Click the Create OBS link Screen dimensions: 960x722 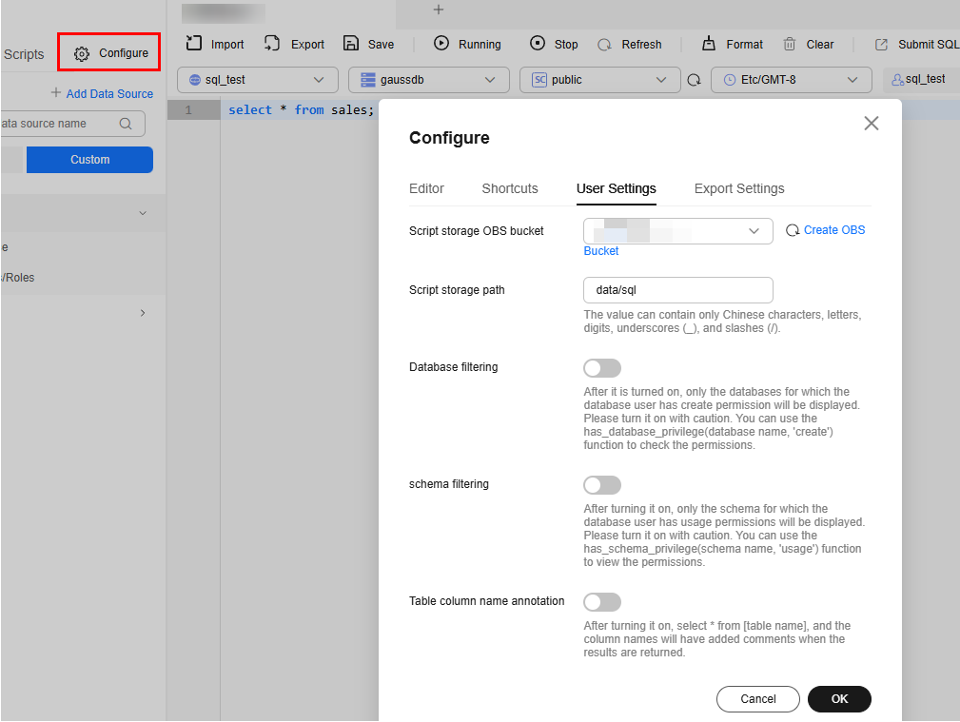tap(833, 230)
